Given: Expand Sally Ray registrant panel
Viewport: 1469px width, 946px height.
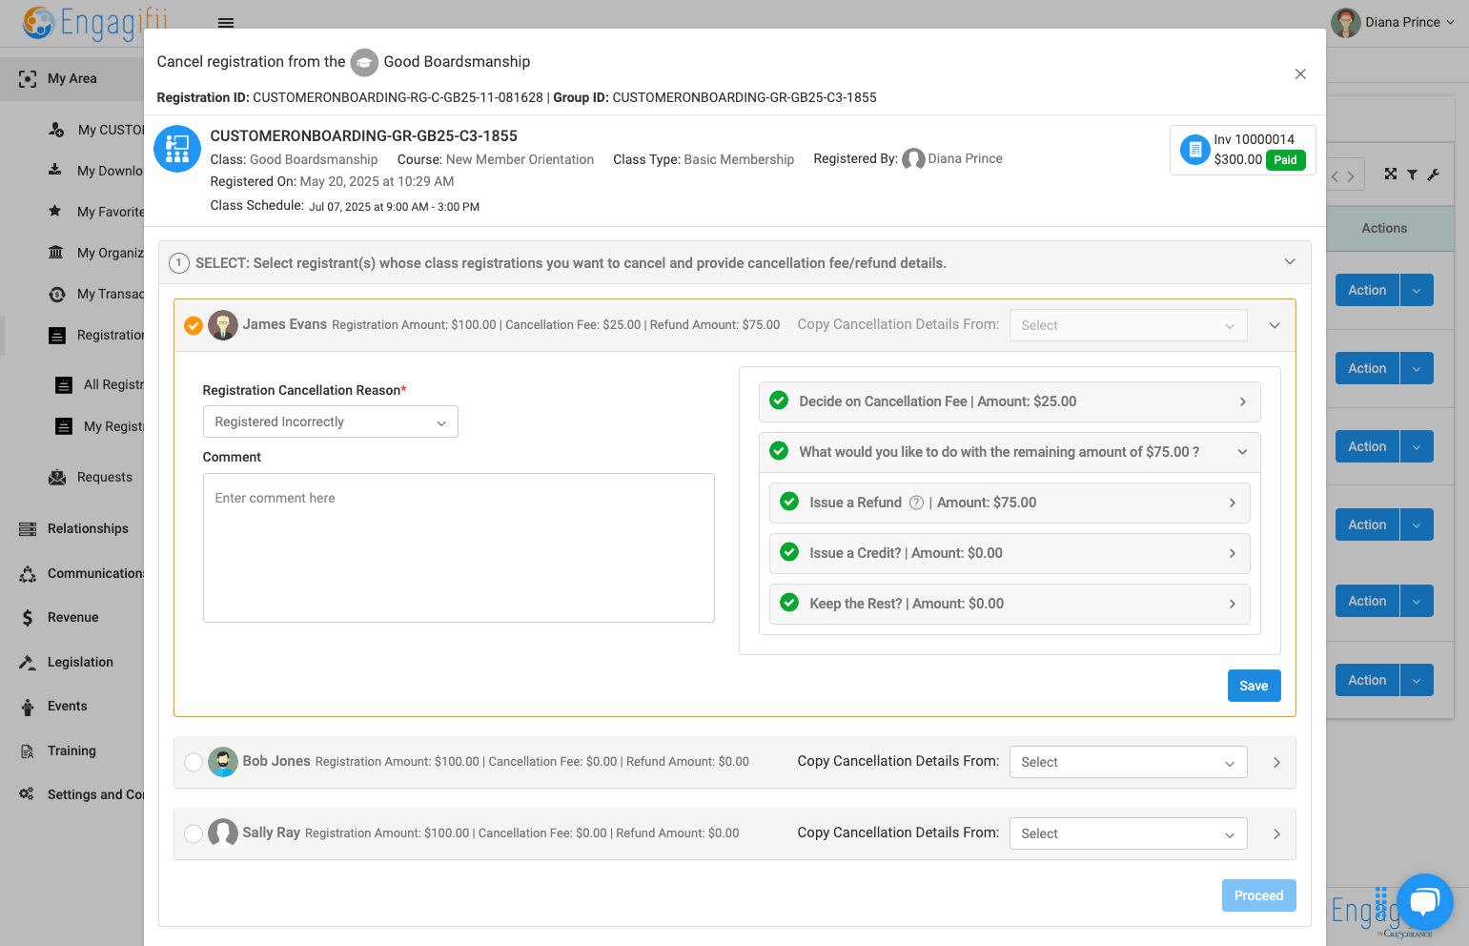Looking at the screenshot, I should pos(1276,834).
